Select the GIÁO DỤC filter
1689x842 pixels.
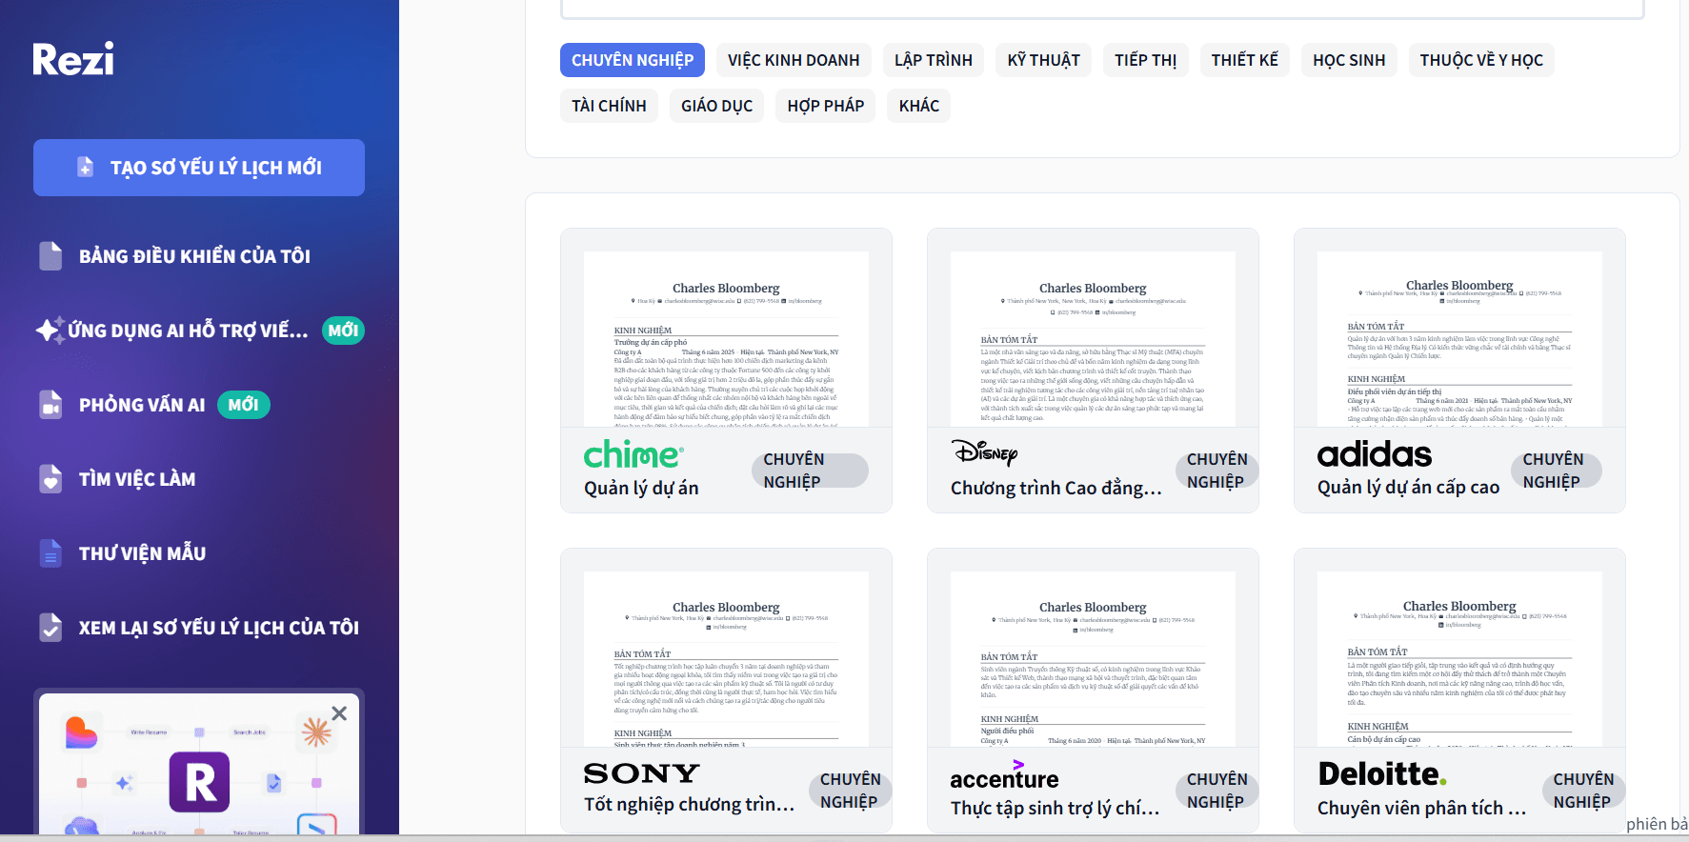[x=716, y=106]
